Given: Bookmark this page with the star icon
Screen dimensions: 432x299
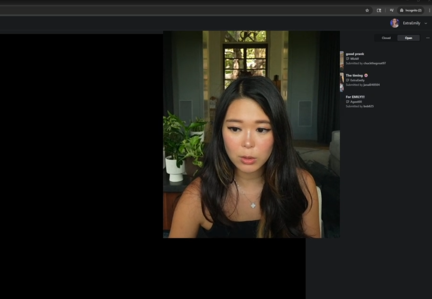Looking at the screenshot, I should tap(367, 10).
